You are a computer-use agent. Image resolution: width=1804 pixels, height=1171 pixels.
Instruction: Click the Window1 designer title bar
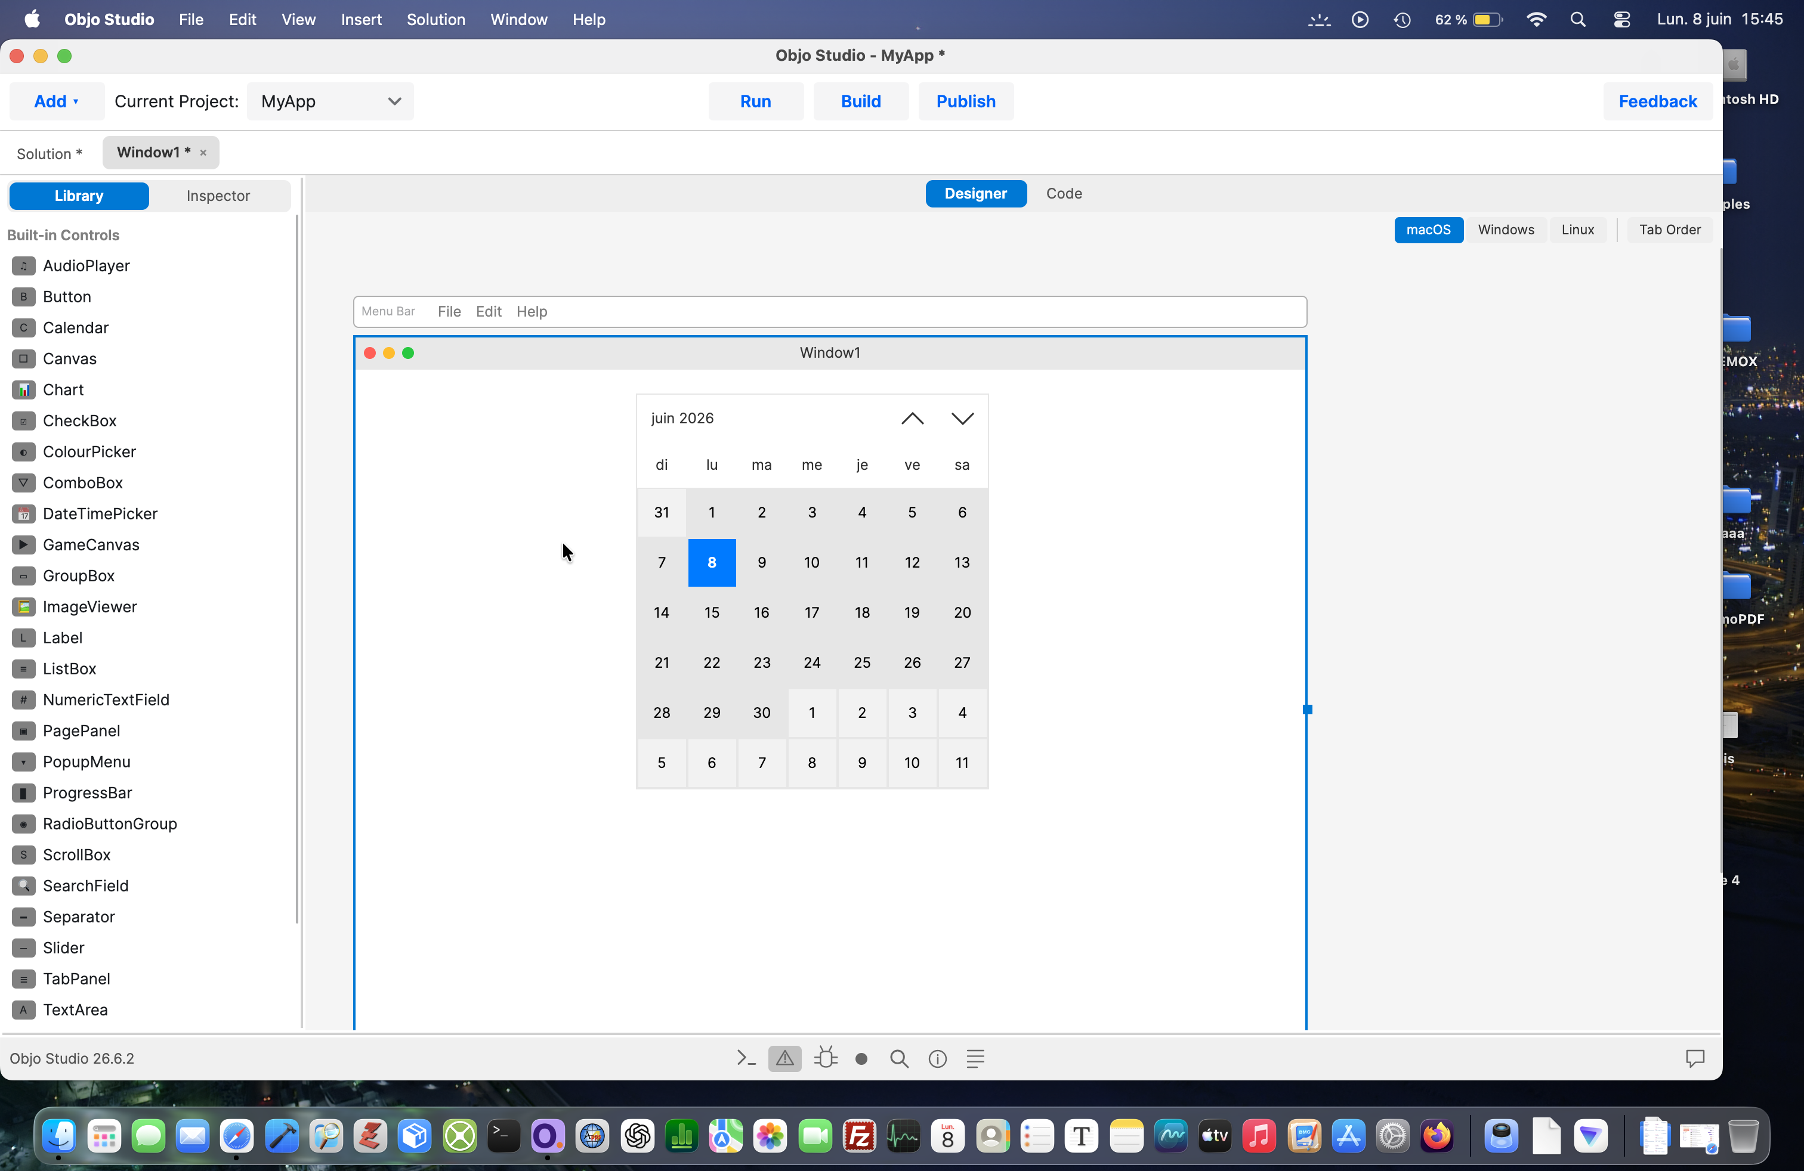pyautogui.click(x=830, y=352)
